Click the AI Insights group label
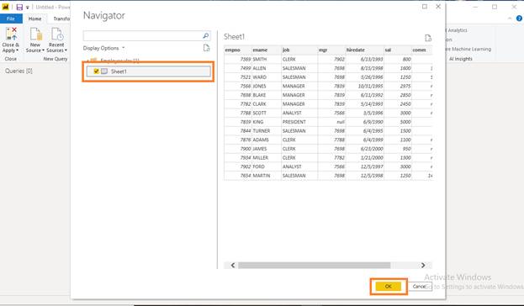The image size is (524, 306). pos(461,59)
